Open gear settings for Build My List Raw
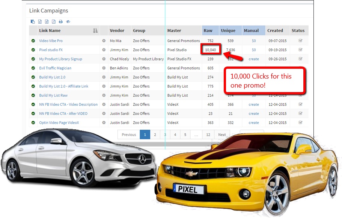The image size is (342, 218). click(104, 95)
